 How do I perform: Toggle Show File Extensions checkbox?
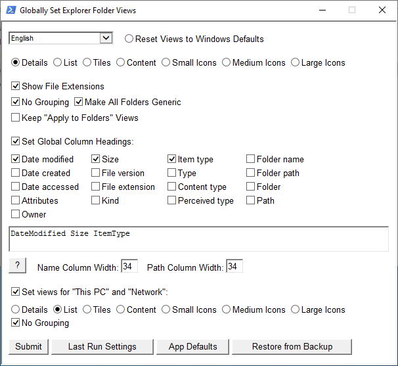point(16,86)
